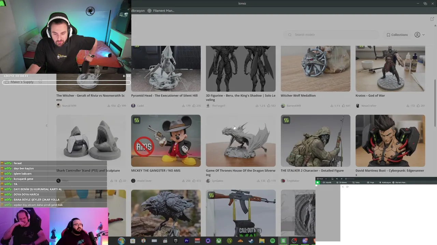Click title 'The Witcher - Geralt of Rivia vs Noonwraith'

coord(91,98)
